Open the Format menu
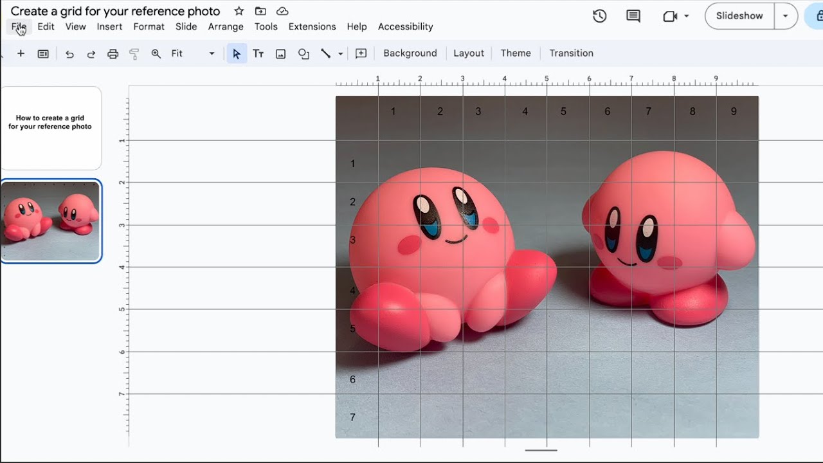This screenshot has height=463, width=823. click(149, 26)
